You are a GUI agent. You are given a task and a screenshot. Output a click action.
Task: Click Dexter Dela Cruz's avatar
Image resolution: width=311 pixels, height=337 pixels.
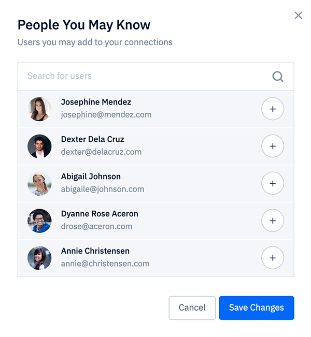click(39, 146)
